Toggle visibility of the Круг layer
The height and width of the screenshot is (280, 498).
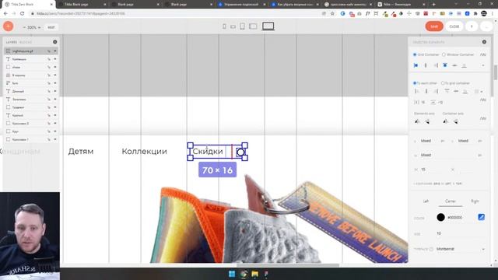tap(55, 131)
